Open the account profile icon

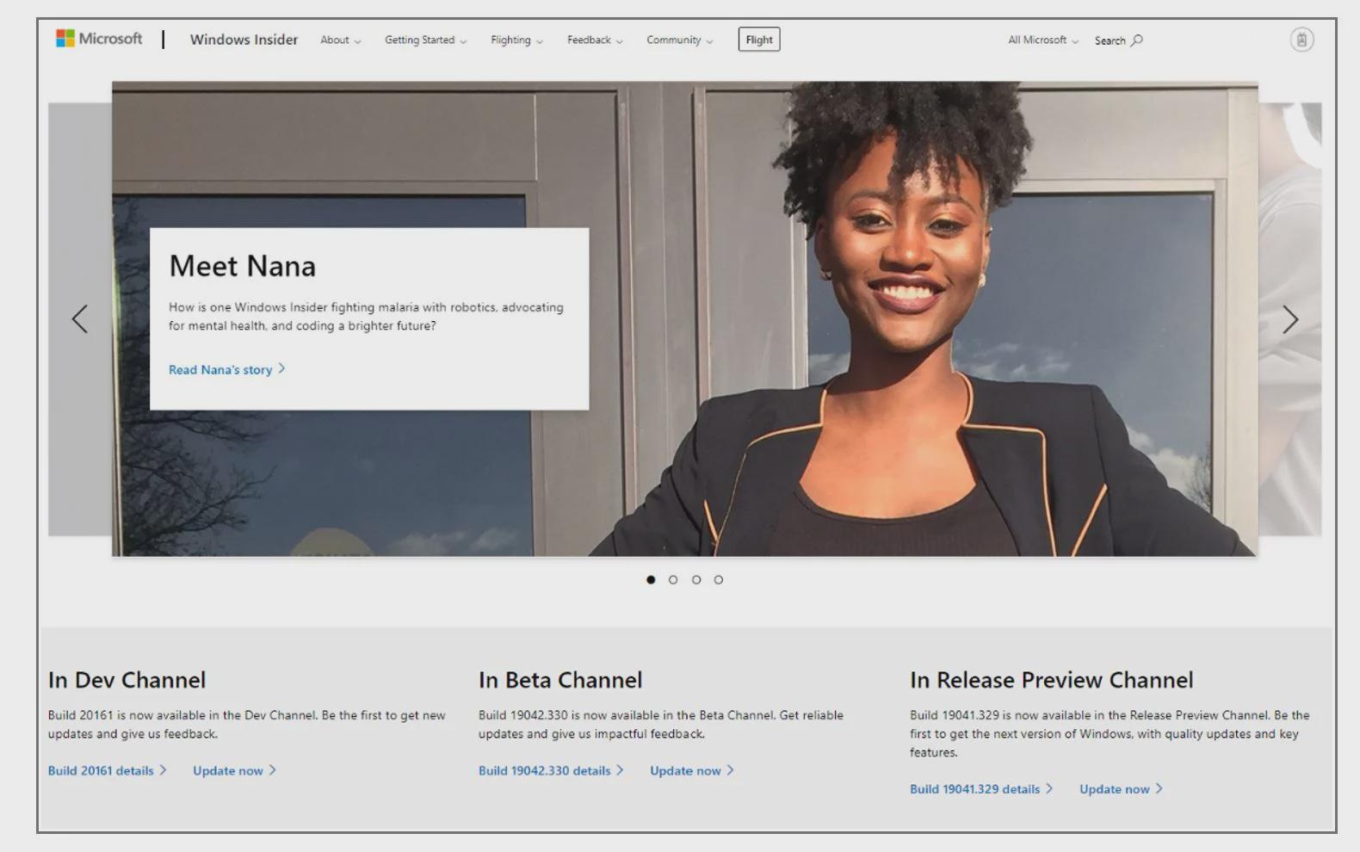(1301, 40)
